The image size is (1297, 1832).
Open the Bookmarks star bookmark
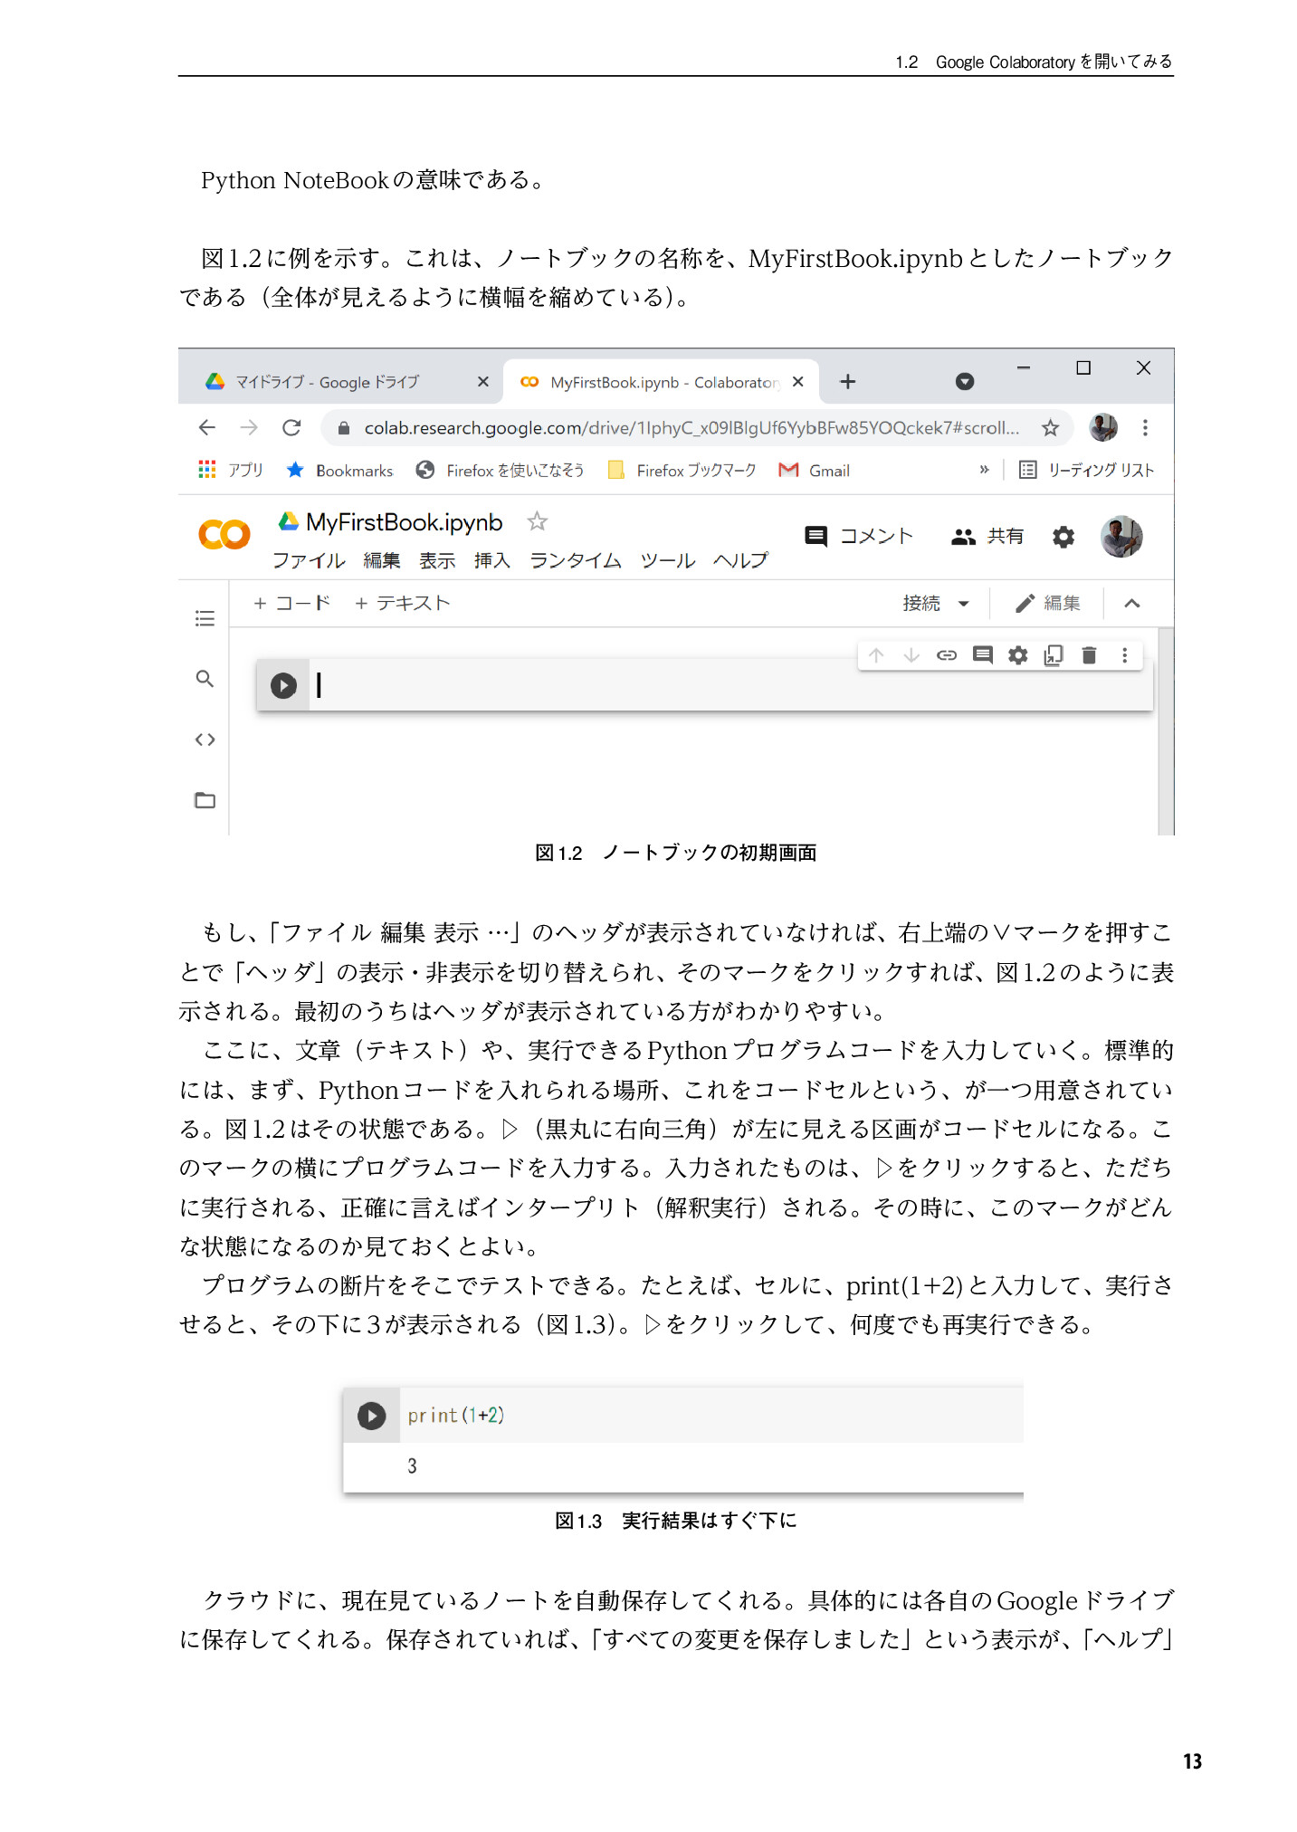point(340,470)
